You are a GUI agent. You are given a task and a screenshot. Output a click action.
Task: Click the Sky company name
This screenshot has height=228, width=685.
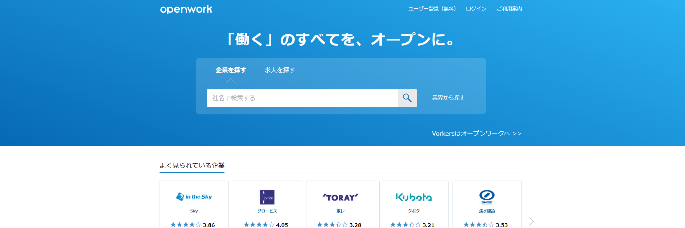[194, 211]
